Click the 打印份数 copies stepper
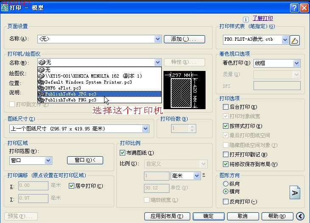Screen dimensions: 310x223 [x=192, y=129]
